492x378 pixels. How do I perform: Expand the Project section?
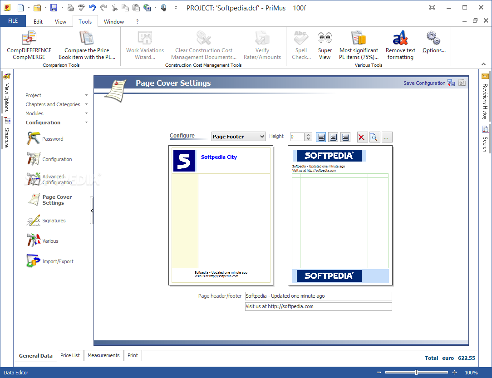pos(86,95)
